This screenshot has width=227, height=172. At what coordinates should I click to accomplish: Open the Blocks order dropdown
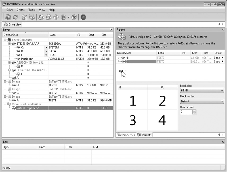(x=202, y=101)
